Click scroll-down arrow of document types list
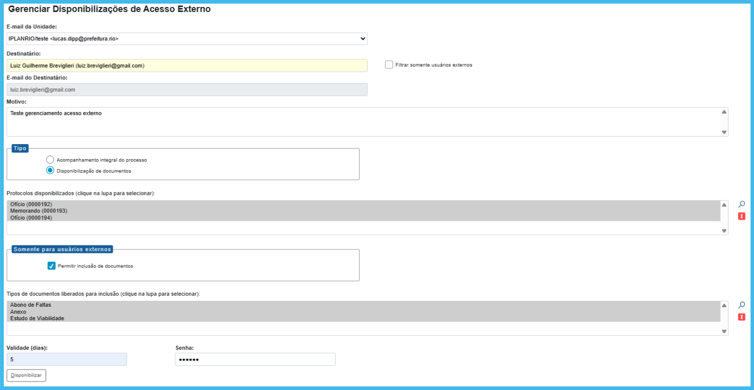Viewport: 754px width, 390px height. (724, 331)
